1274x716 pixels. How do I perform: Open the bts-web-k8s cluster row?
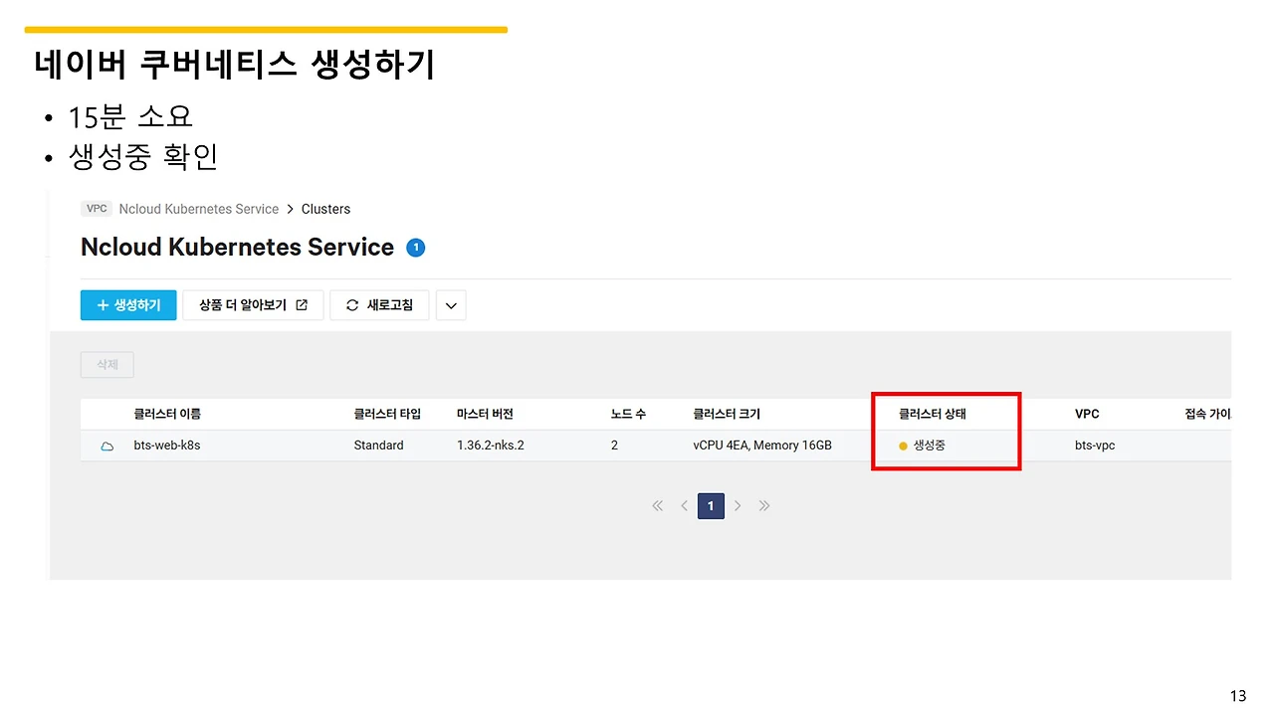(x=656, y=446)
